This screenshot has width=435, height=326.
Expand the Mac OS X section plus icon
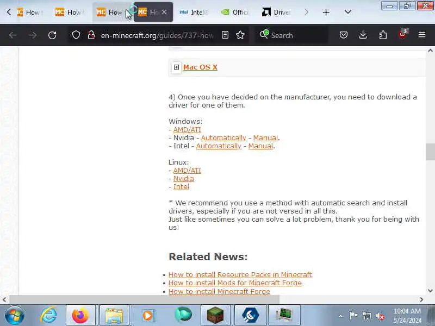point(176,67)
